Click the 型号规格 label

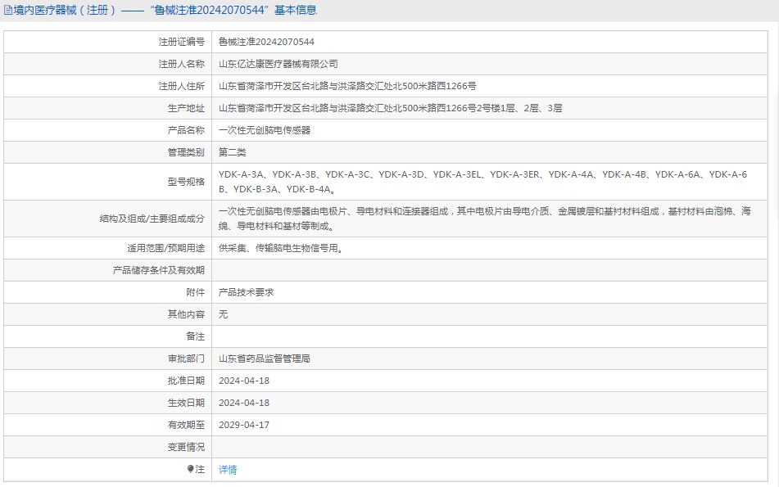(186, 182)
